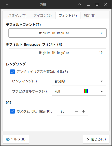The width and height of the screenshot is (112, 146).
Task: Click the デフォルトフォント(T) heading
Action: (23, 25)
